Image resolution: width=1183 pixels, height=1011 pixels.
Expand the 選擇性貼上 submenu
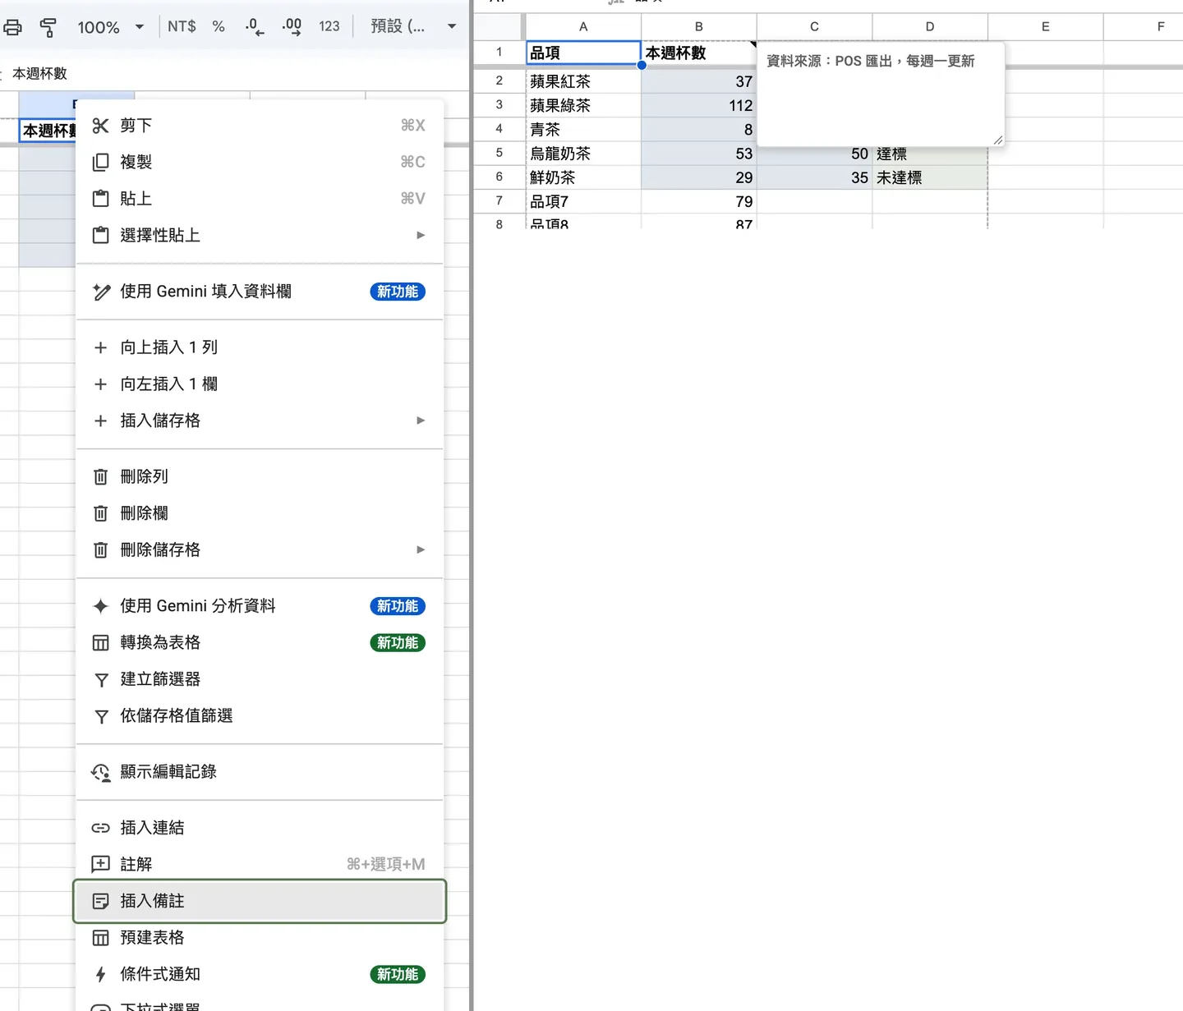click(x=260, y=236)
